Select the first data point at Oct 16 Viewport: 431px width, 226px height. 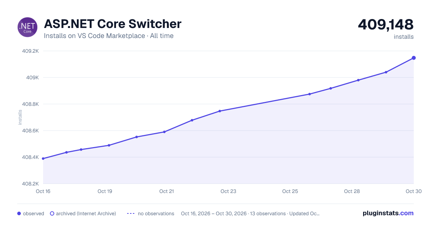pyautogui.click(x=43, y=159)
